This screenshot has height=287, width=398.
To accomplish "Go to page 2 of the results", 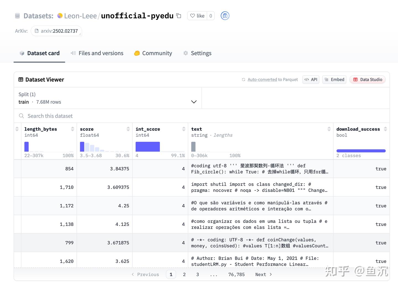I will pos(184,274).
